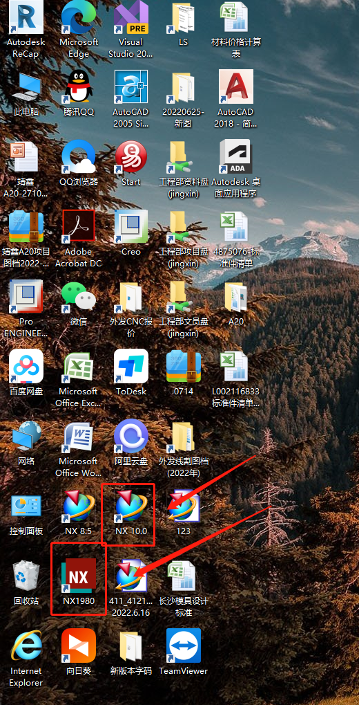Open 控制面板 control panel icon
Image resolution: width=359 pixels, height=705 pixels.
[x=26, y=506]
